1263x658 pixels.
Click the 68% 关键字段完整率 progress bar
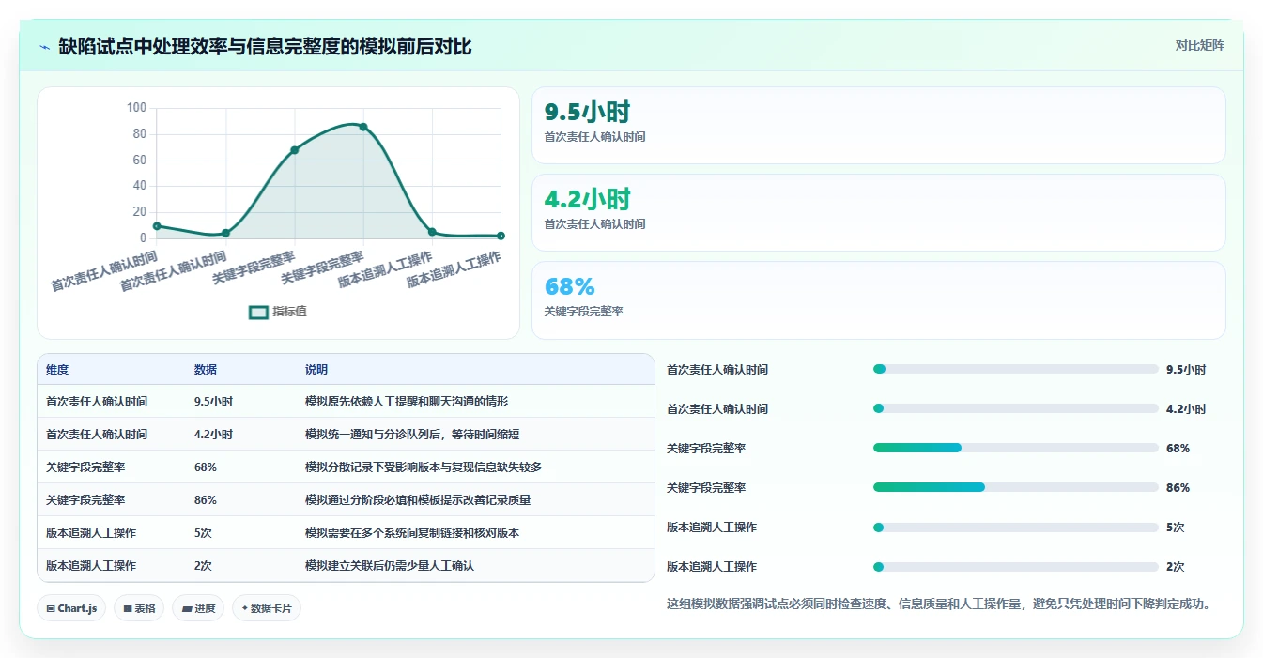click(x=1015, y=448)
